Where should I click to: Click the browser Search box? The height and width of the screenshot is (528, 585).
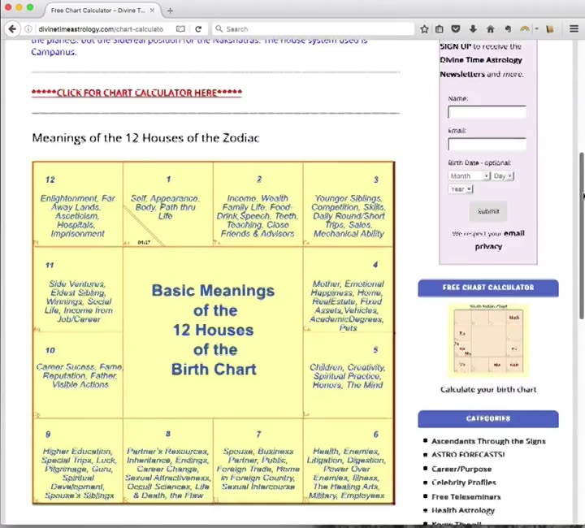pyautogui.click(x=314, y=29)
